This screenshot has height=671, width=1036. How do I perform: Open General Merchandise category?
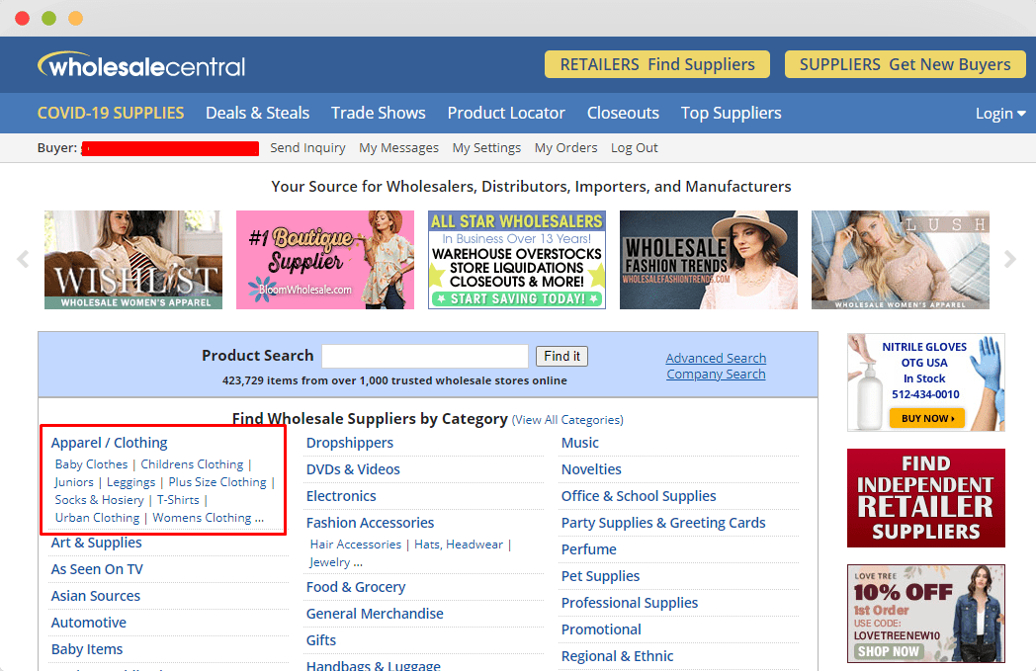pos(375,614)
